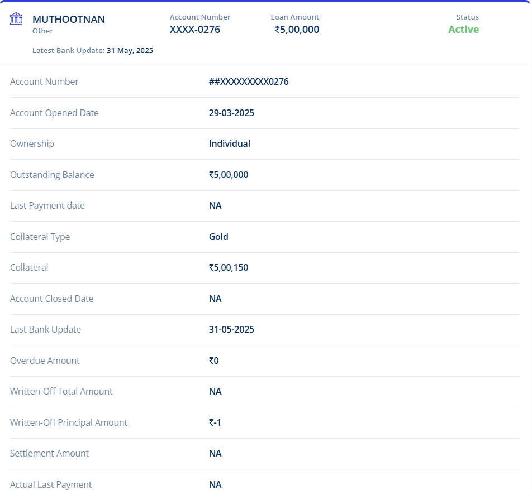The height and width of the screenshot is (490, 532).
Task: Click the header loan amount ₹5,00,000
Action: [297, 30]
